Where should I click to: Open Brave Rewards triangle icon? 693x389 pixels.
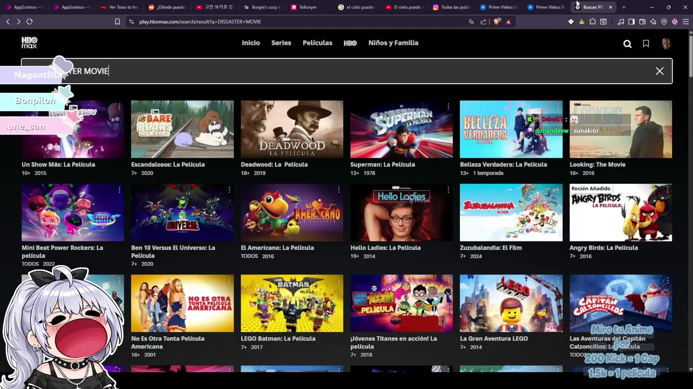(x=508, y=22)
